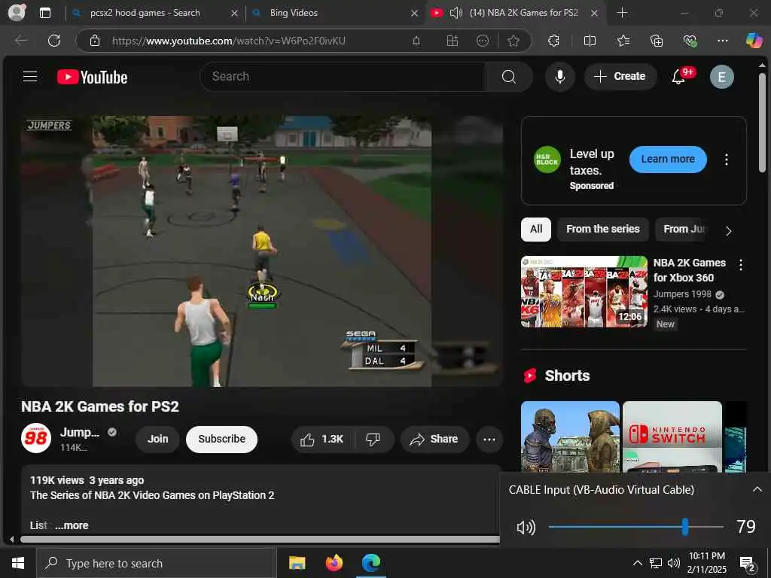Select the All filter chip
The height and width of the screenshot is (578, 771).
[536, 229]
